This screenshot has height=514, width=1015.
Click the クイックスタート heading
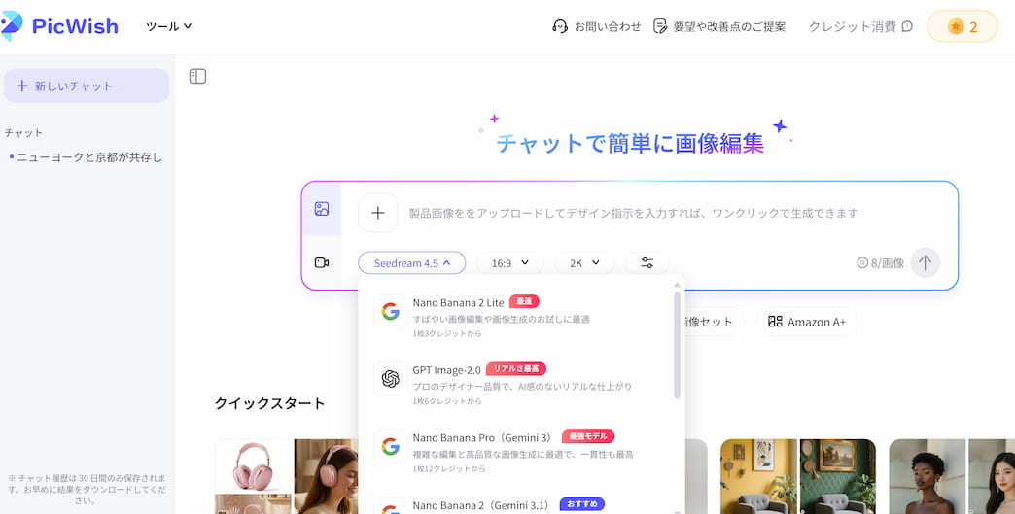[x=269, y=403]
